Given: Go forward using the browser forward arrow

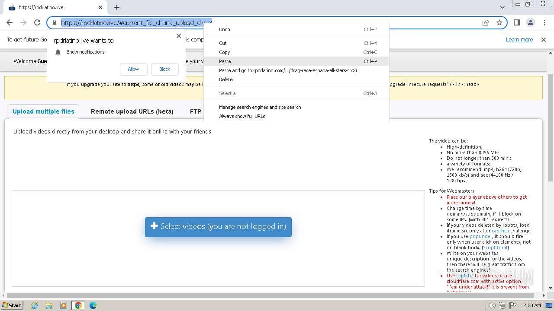Looking at the screenshot, I should coord(23,22).
